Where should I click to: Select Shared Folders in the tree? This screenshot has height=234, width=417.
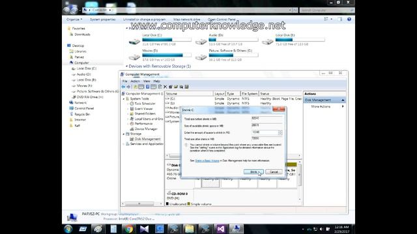point(145,114)
